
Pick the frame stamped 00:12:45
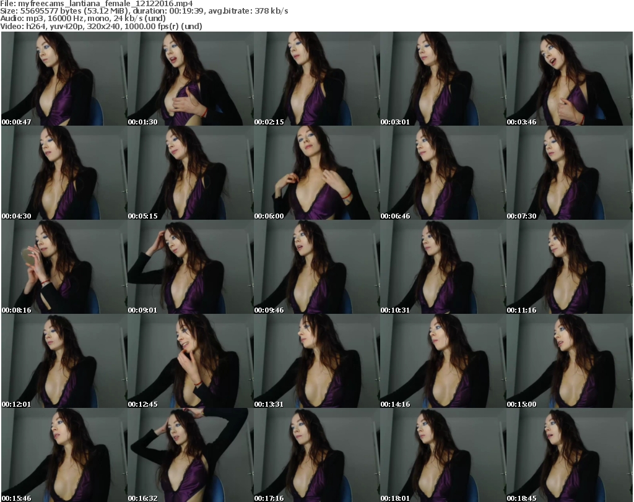pyautogui.click(x=191, y=361)
